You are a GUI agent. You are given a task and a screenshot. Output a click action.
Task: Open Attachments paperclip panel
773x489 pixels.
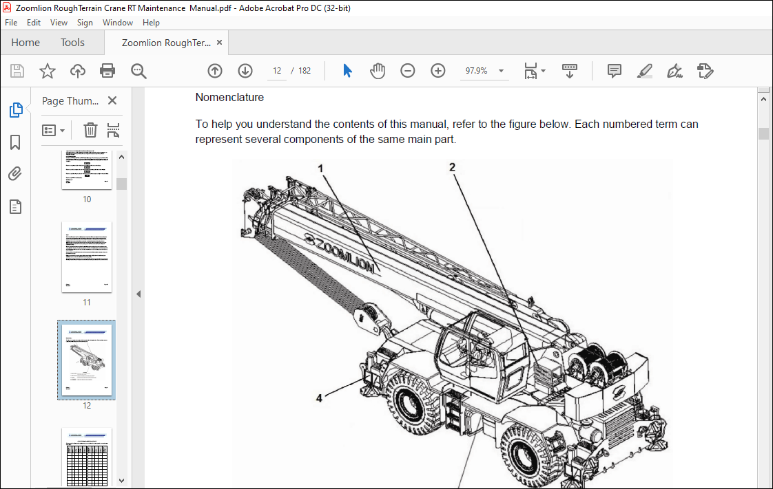(15, 174)
